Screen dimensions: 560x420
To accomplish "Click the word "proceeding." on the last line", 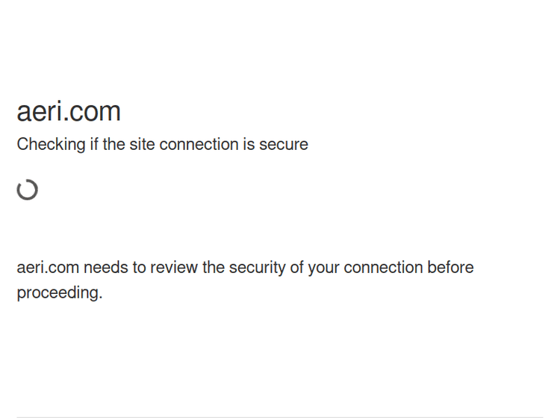I will click(60, 293).
